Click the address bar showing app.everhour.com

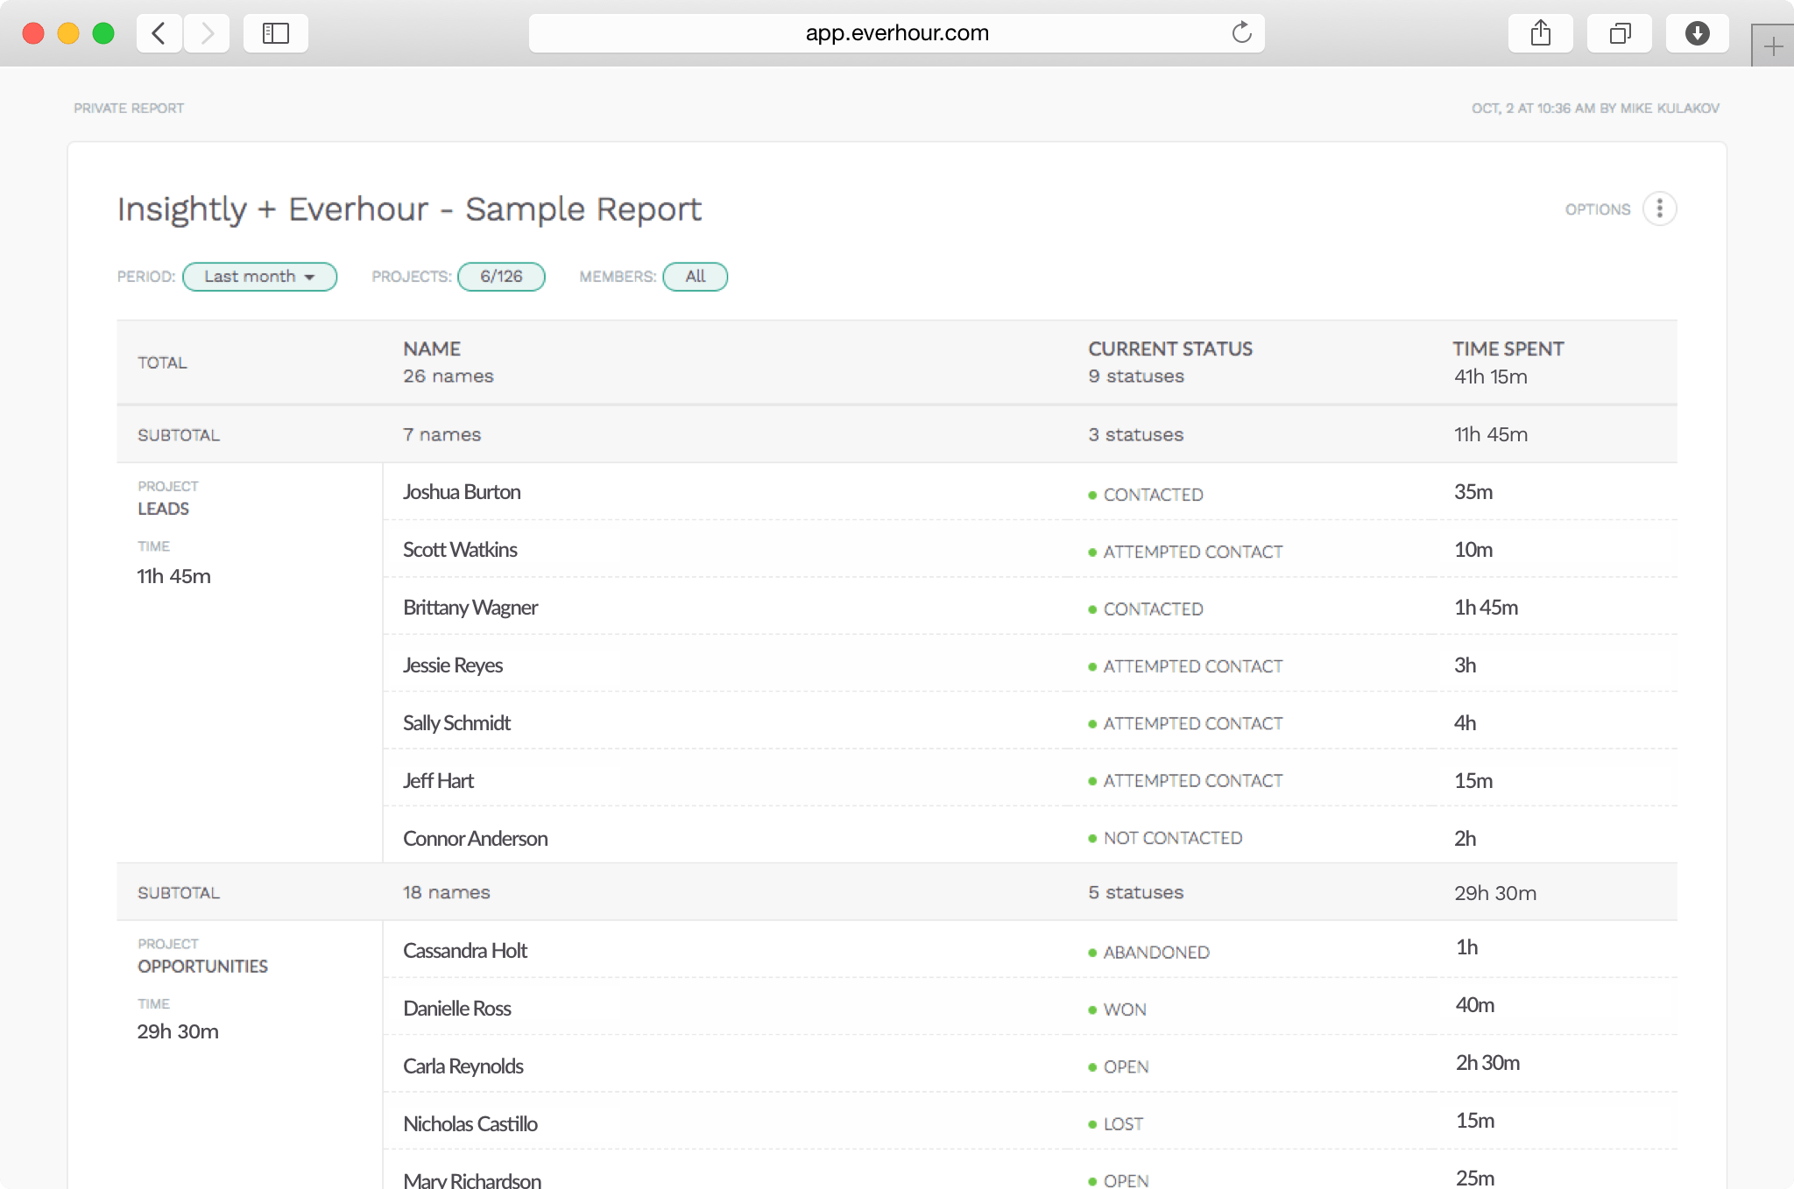[897, 33]
